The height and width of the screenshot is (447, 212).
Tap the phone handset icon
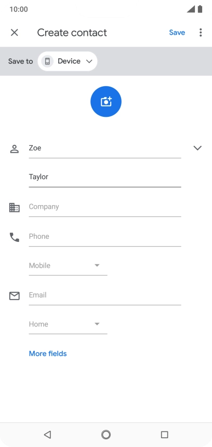(x=14, y=237)
